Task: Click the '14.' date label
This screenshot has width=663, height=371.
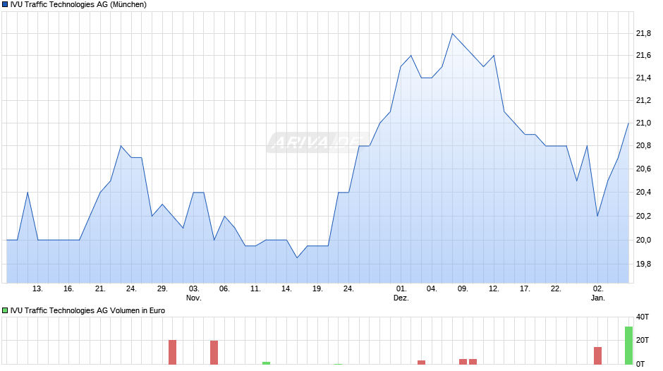Action: [286, 289]
